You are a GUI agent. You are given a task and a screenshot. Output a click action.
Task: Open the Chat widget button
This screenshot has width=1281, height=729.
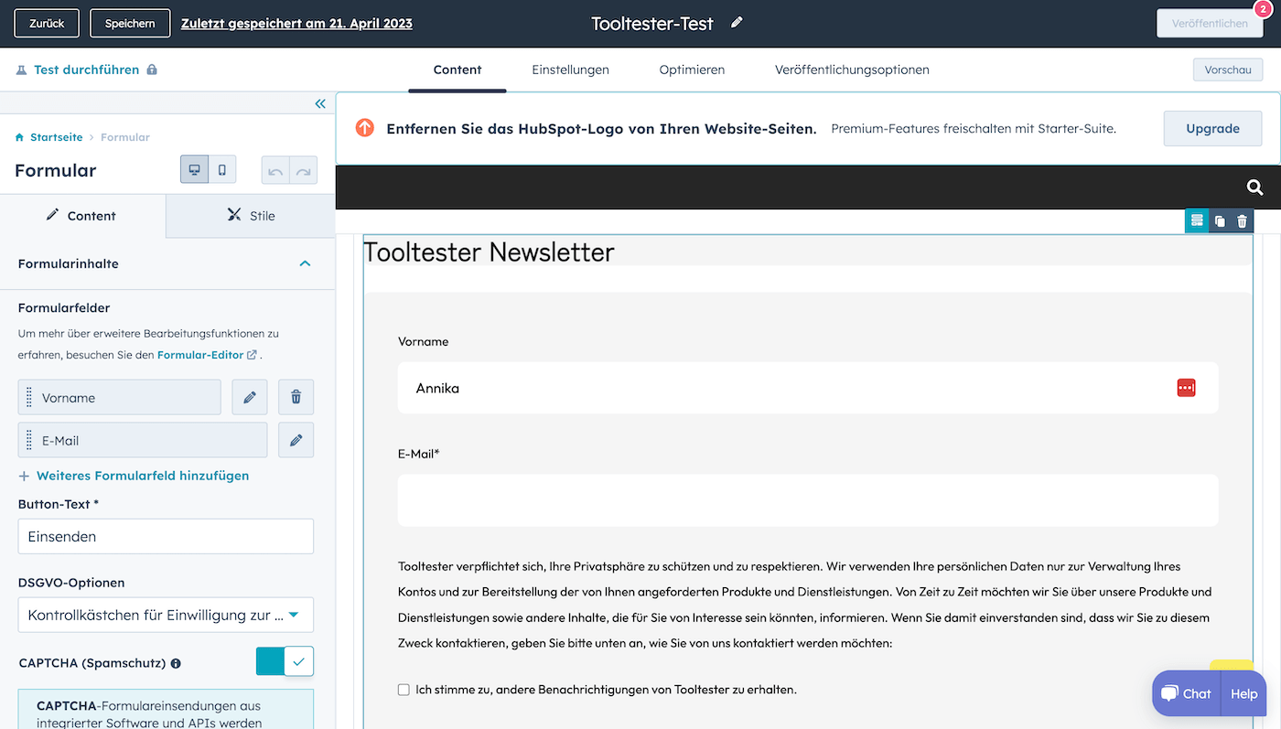(x=1187, y=693)
